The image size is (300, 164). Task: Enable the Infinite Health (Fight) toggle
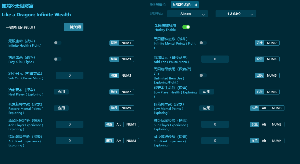[x=58, y=43]
